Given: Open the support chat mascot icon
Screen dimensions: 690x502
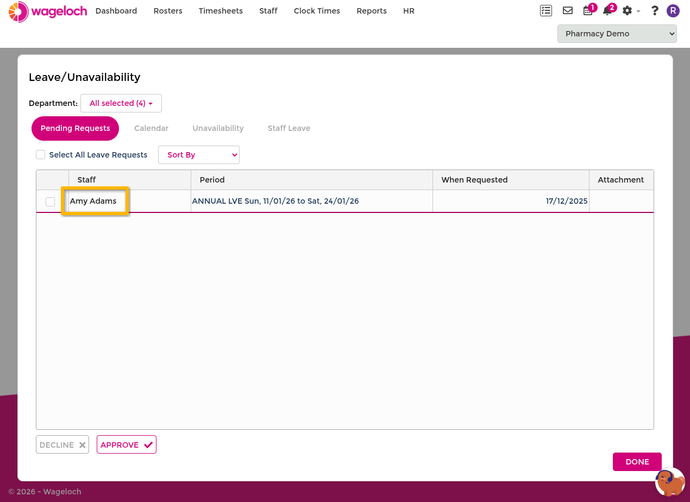Looking at the screenshot, I should pyautogui.click(x=669, y=482).
